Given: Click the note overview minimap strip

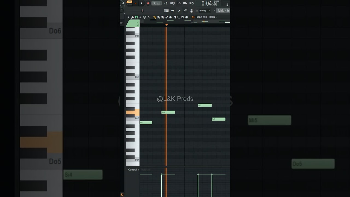Looking at the screenshot, I should 187,21.
